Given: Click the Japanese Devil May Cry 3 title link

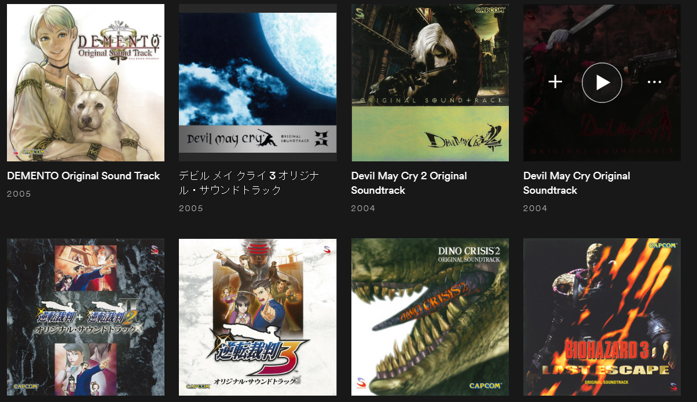Looking at the screenshot, I should (x=249, y=183).
